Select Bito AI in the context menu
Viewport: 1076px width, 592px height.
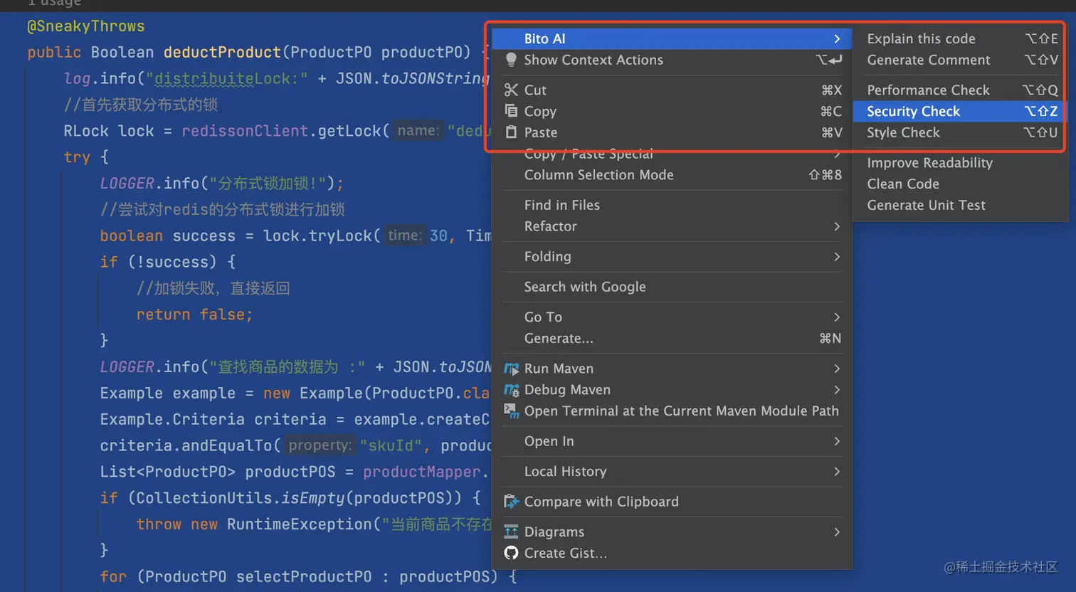672,38
